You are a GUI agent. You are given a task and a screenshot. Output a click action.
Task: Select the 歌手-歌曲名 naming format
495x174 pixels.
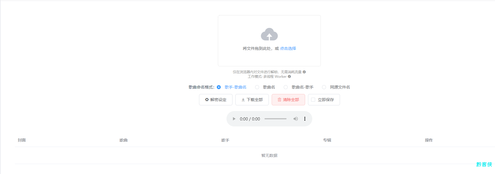(x=232, y=87)
